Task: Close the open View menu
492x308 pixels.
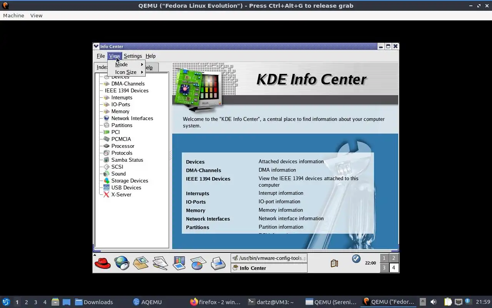Action: tap(115, 56)
